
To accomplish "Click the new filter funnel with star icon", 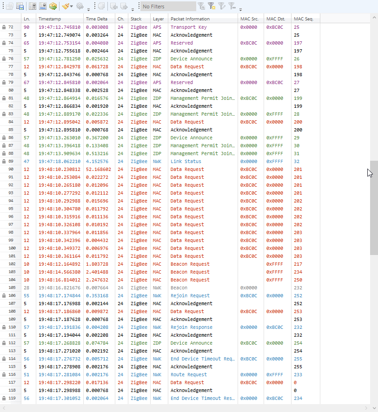I will (x=212, y=6).
